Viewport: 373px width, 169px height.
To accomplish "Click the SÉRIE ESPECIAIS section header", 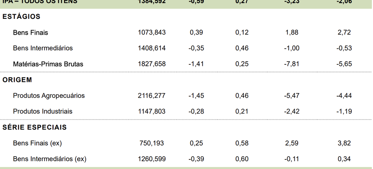I will click(35, 127).
